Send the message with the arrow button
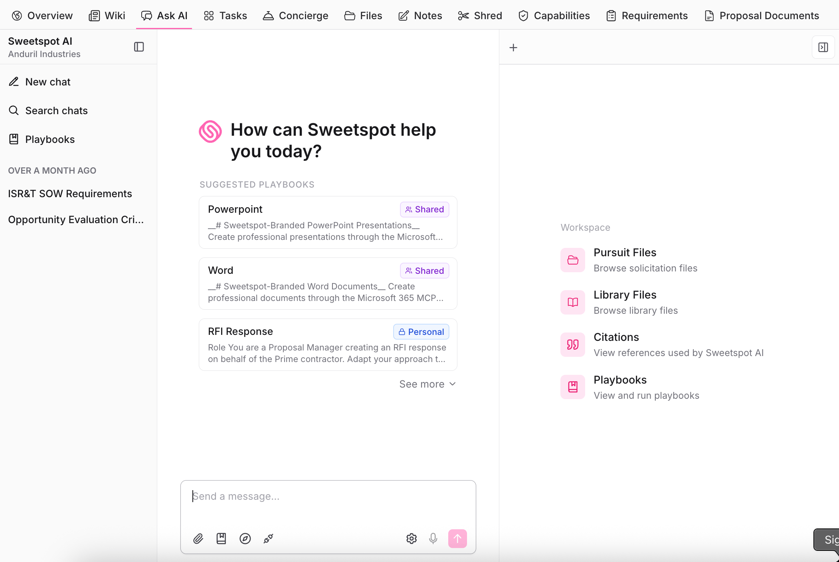839x562 pixels. (x=457, y=539)
